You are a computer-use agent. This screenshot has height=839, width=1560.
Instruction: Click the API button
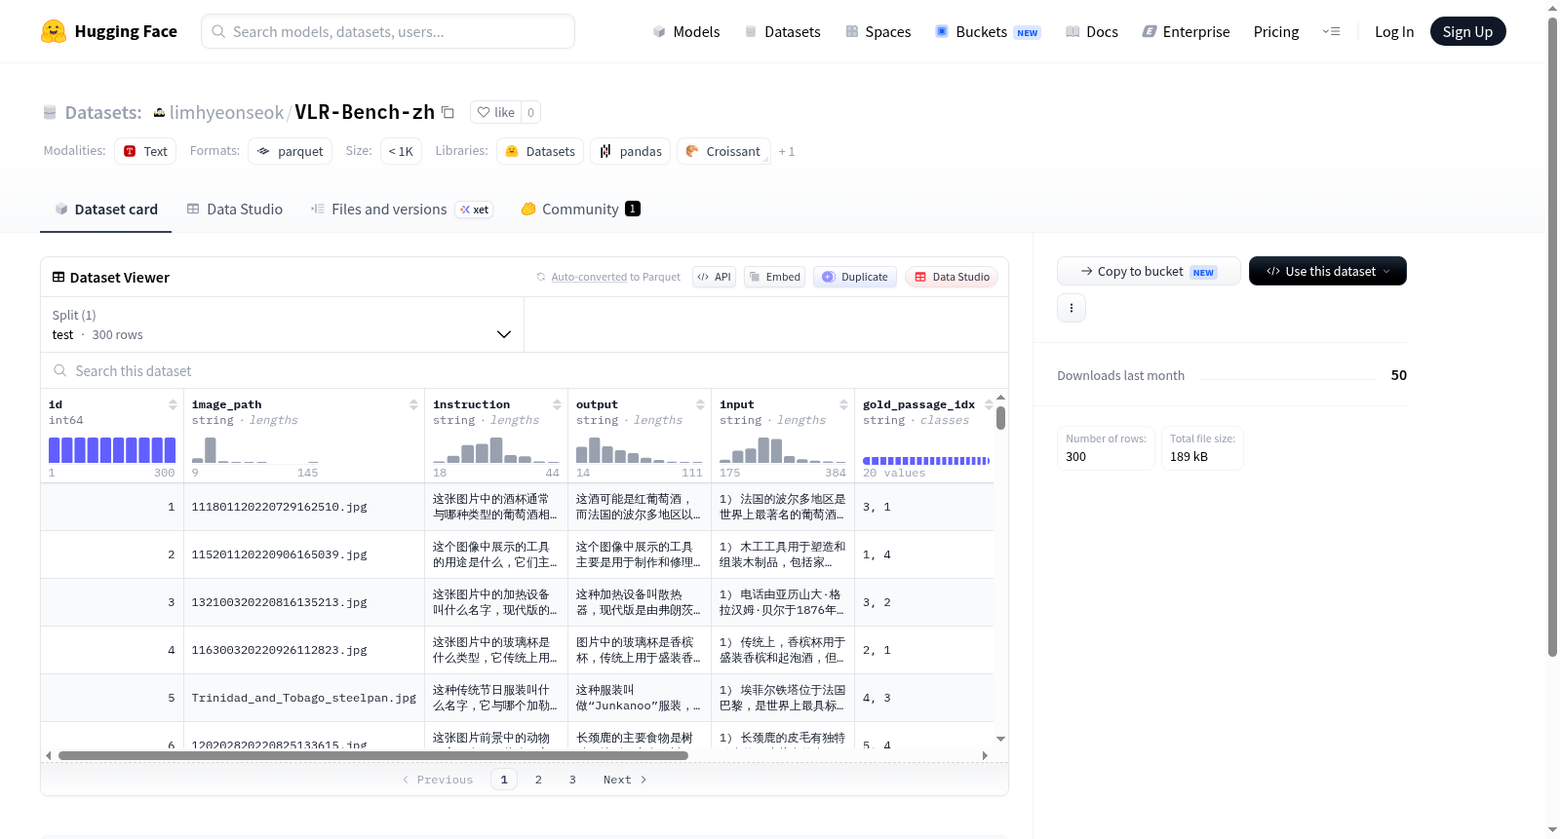click(714, 277)
